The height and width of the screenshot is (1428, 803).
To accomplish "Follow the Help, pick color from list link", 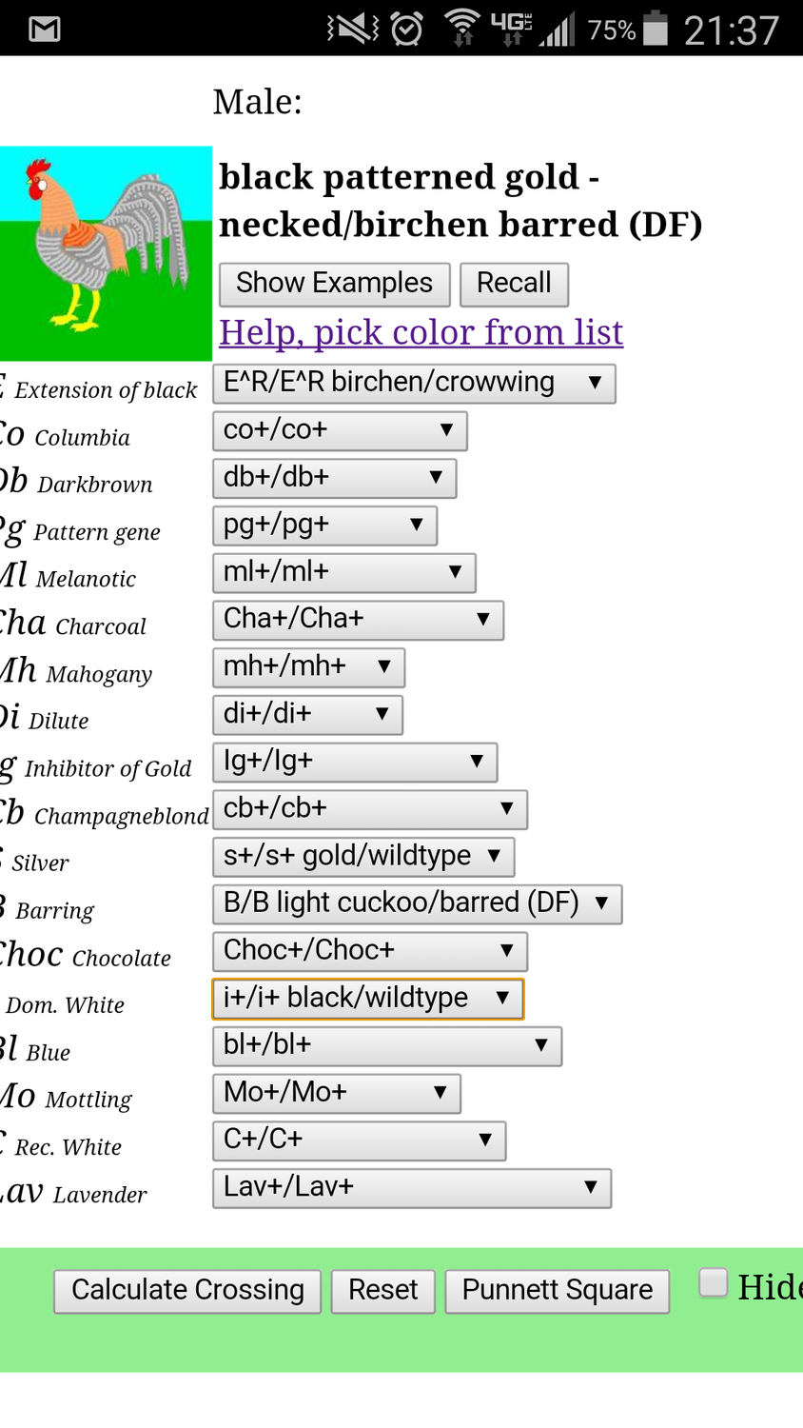I will pyautogui.click(x=421, y=332).
